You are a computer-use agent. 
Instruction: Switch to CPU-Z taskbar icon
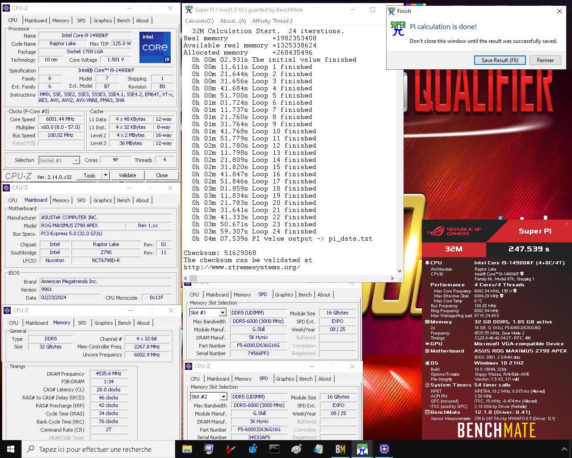384,449
